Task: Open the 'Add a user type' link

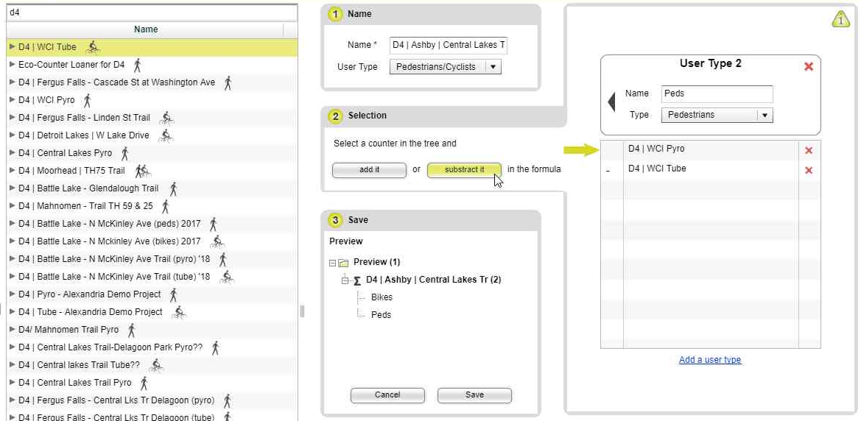Action: [710, 360]
